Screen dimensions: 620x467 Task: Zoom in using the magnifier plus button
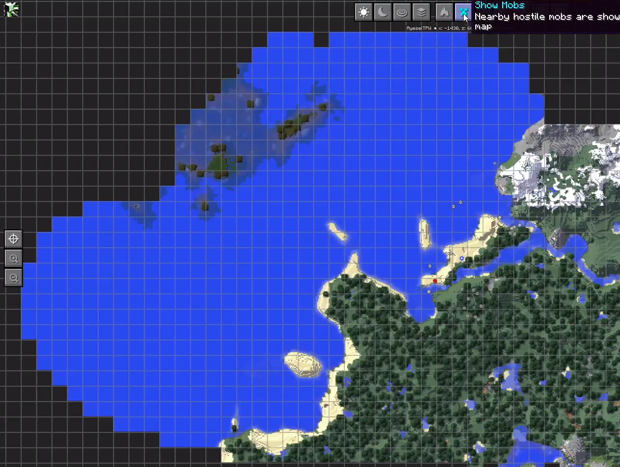[x=13, y=258]
